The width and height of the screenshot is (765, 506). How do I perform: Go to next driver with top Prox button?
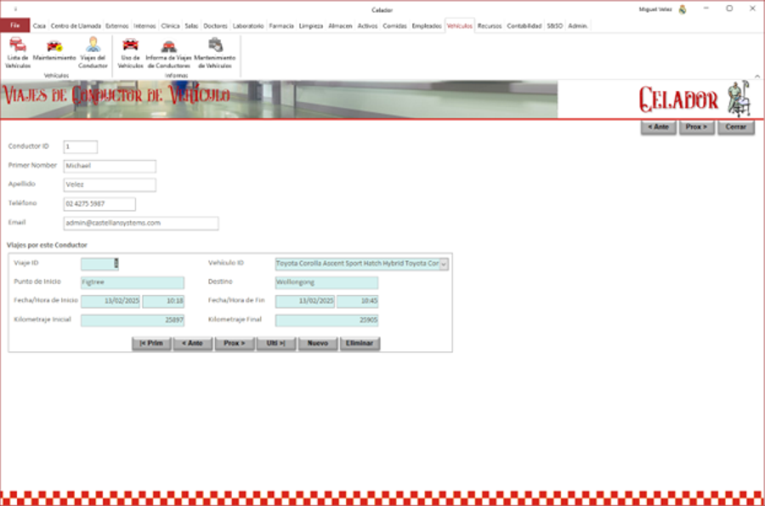tap(696, 128)
